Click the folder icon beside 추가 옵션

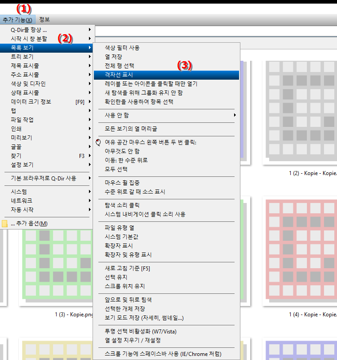pos(4,224)
